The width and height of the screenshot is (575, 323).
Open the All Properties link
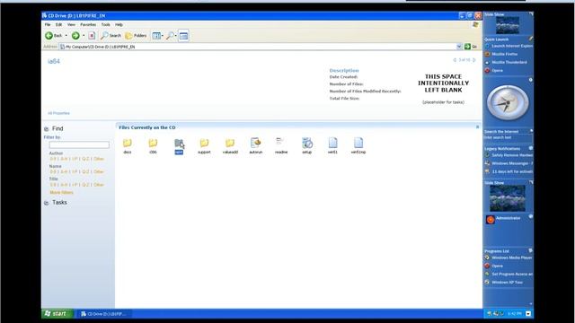(58, 113)
